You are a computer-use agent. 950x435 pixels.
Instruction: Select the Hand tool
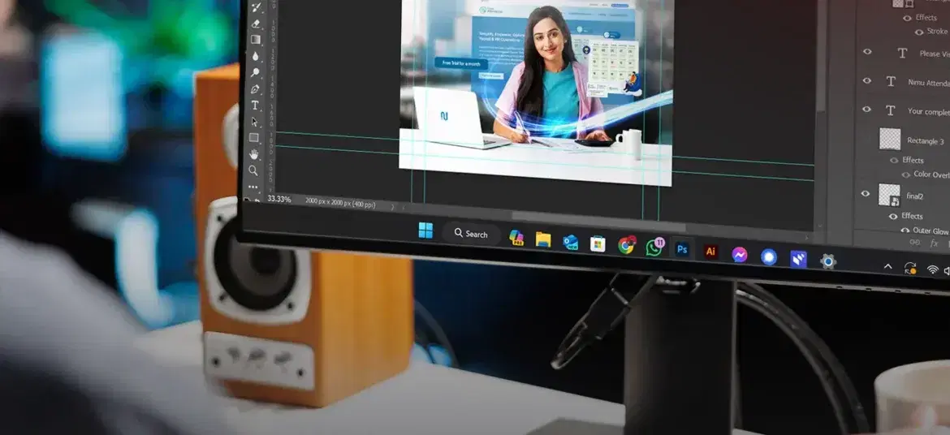[253, 154]
